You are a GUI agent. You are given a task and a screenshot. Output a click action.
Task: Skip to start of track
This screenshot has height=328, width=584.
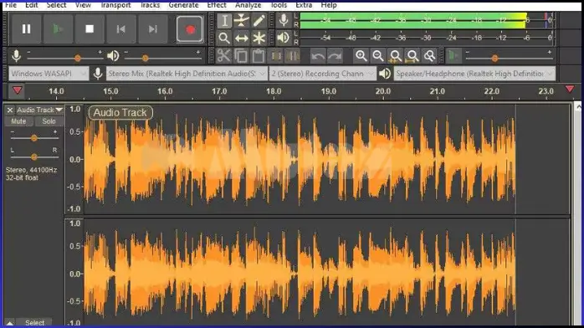121,28
